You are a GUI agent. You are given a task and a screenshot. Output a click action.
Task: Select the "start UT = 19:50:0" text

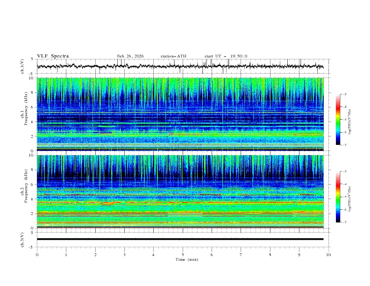pyautogui.click(x=226, y=56)
